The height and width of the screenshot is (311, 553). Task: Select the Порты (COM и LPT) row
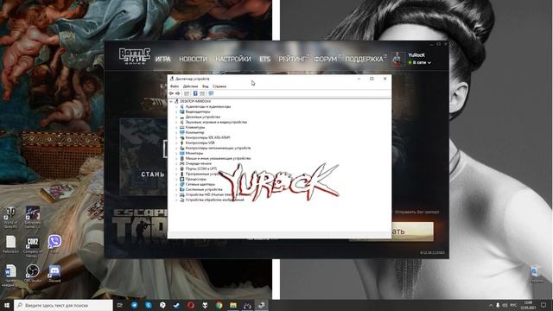tap(198, 169)
